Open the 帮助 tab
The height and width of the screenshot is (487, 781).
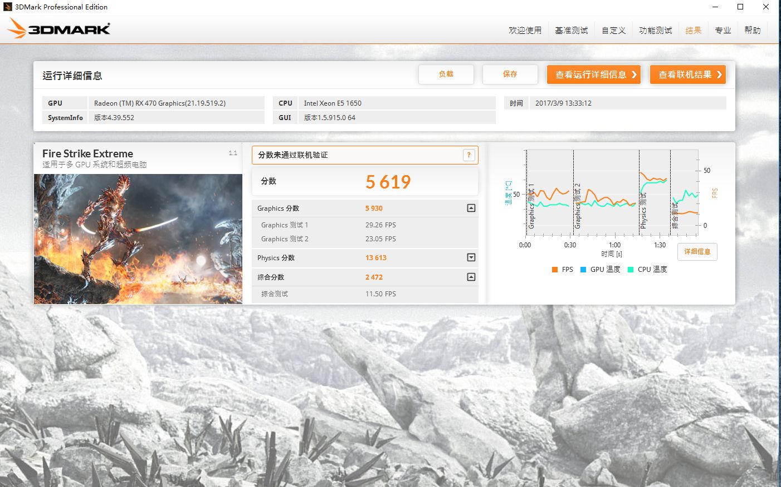tap(753, 31)
